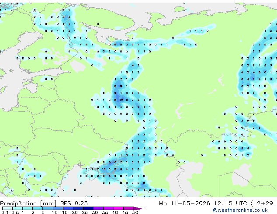This screenshot has width=277, height=214.
Task: Click the '45' legend scale label
Action: tap(125, 212)
